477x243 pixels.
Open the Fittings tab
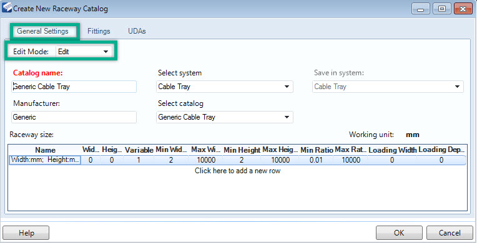99,31
